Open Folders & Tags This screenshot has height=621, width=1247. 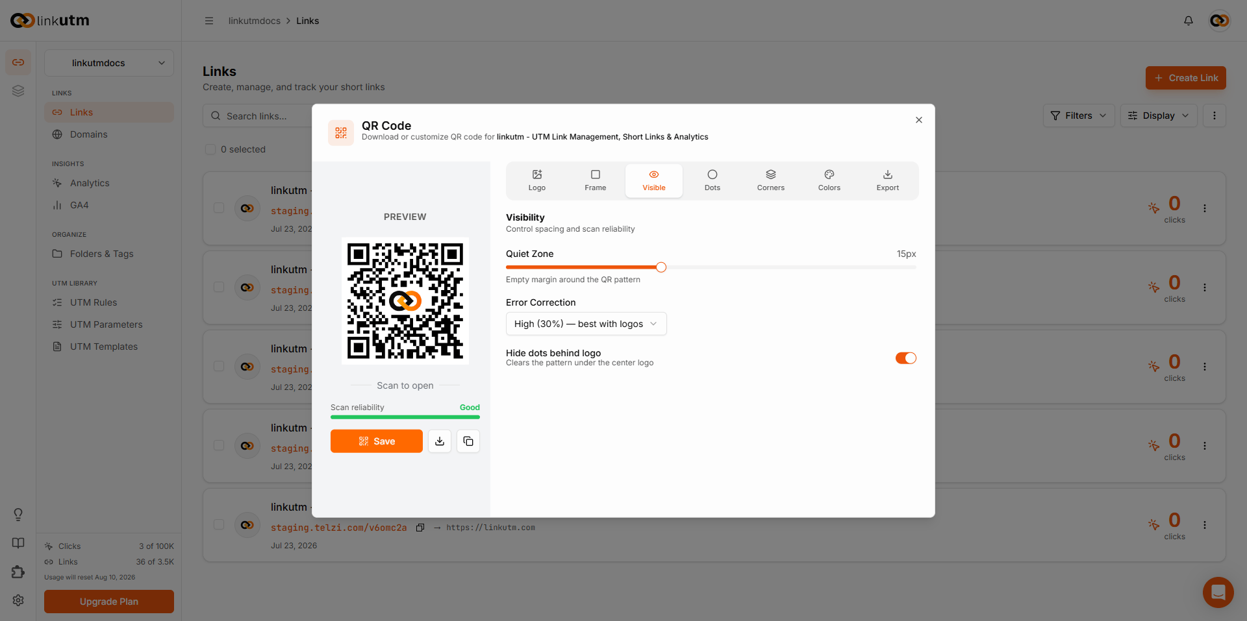pos(109,254)
